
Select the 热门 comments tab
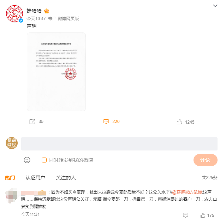pos(10,178)
